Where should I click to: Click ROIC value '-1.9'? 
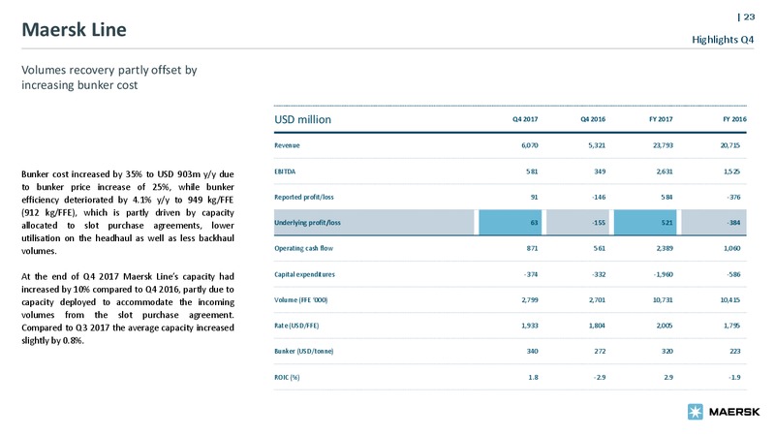coord(734,377)
